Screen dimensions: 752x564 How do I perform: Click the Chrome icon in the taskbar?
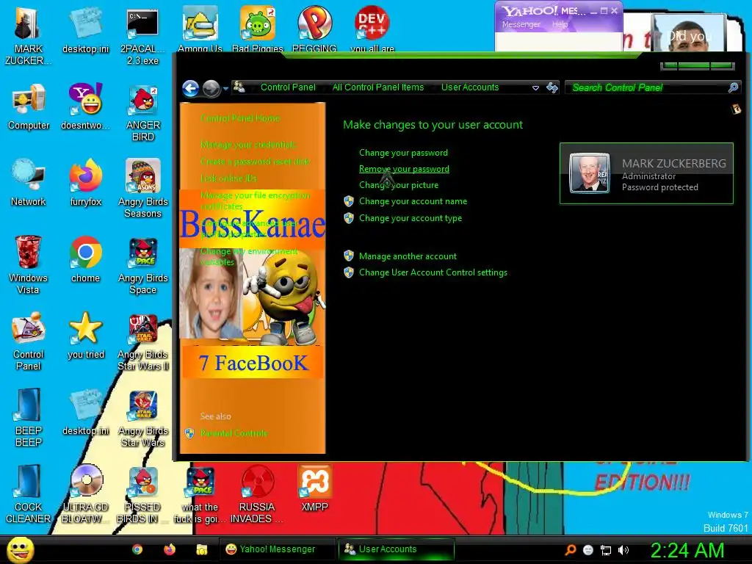coord(137,549)
